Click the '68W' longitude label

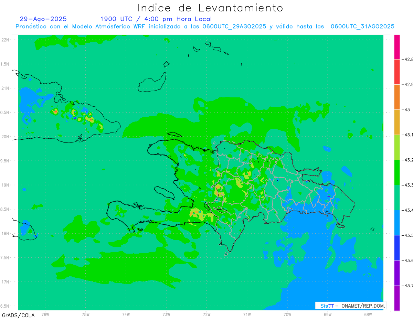pos(368,314)
